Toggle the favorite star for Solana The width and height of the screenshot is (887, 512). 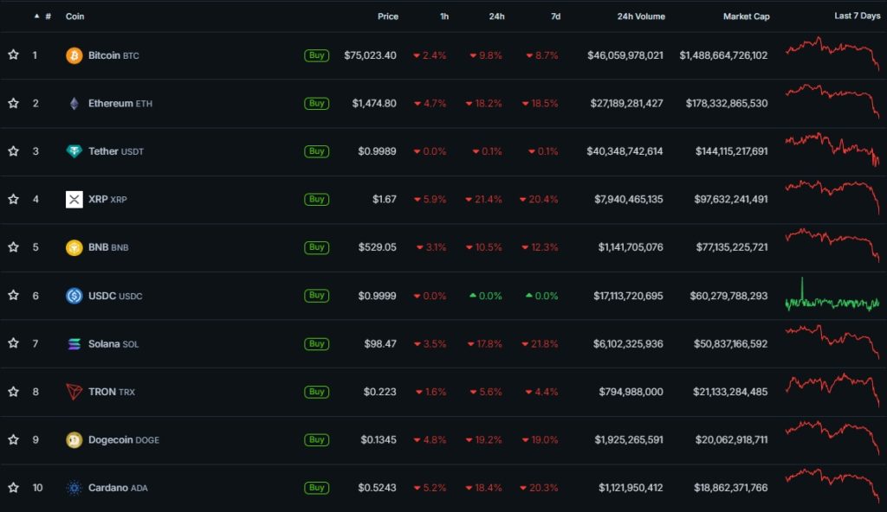click(x=12, y=343)
